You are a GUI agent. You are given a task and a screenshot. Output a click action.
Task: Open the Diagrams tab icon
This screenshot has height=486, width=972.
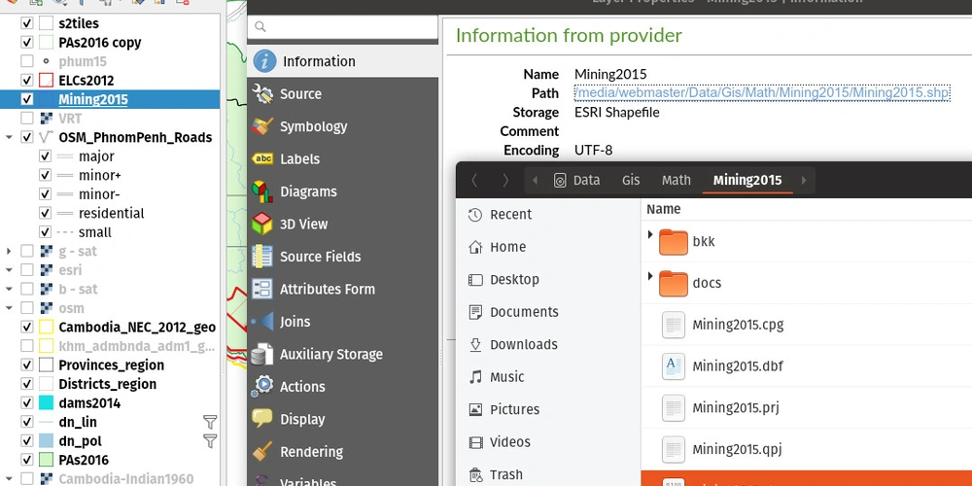(x=262, y=191)
